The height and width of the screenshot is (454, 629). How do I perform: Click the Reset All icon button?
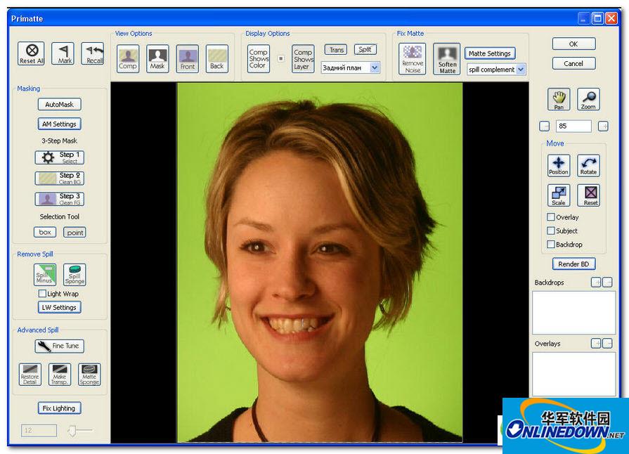(32, 53)
